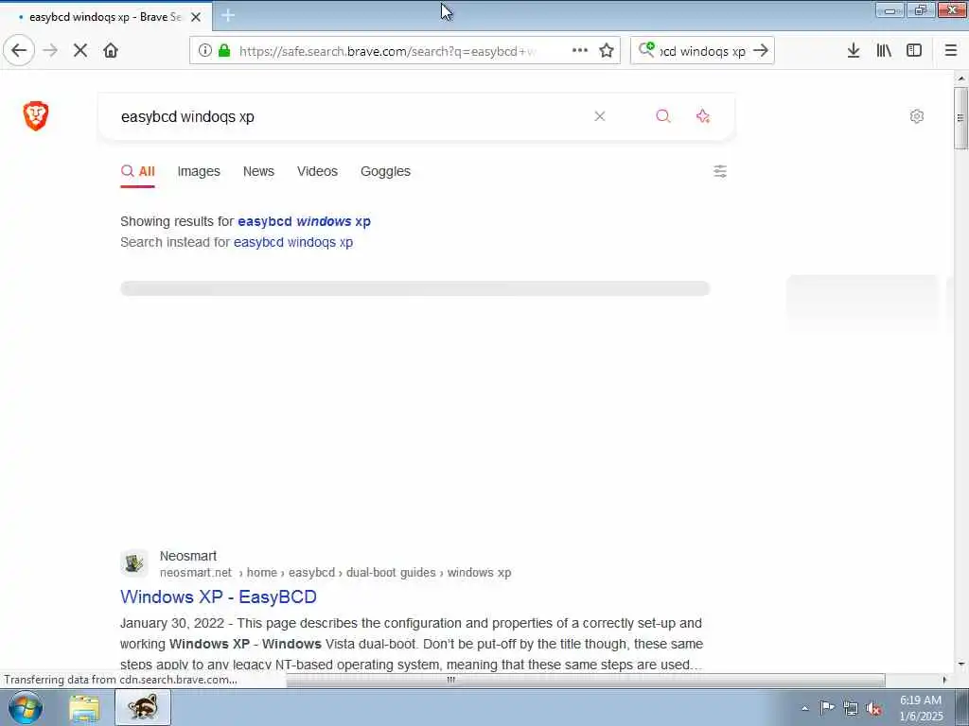Click the scrollbar down arrow

pos(961,665)
